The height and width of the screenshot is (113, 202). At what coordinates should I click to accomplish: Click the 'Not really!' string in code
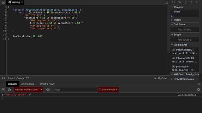[x=33, y=15]
